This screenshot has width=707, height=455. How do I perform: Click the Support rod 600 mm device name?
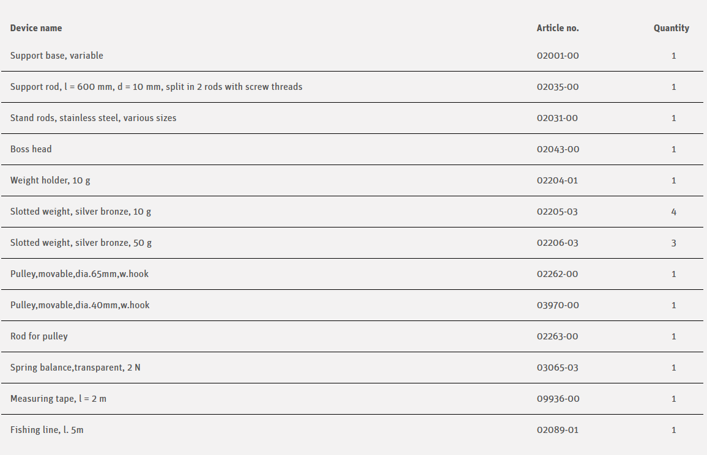point(156,87)
